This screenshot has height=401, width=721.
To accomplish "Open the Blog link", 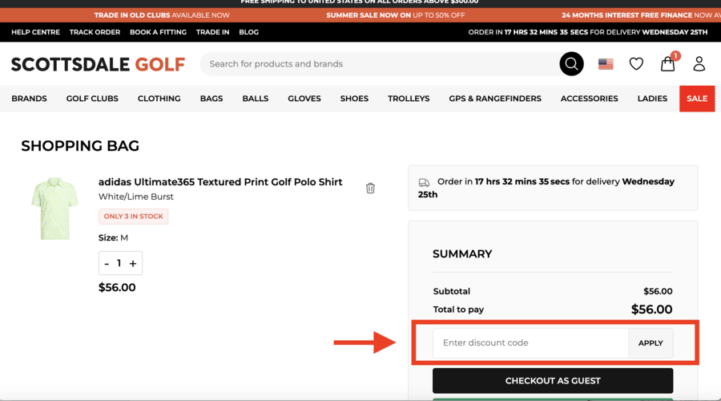I will click(249, 32).
